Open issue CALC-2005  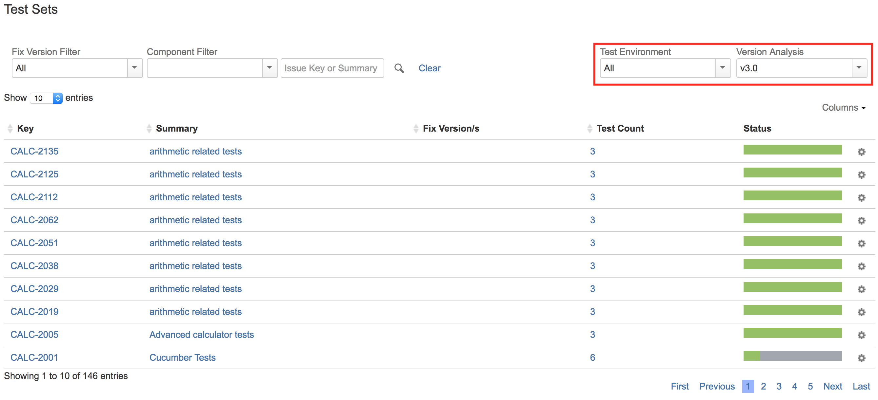(x=34, y=334)
